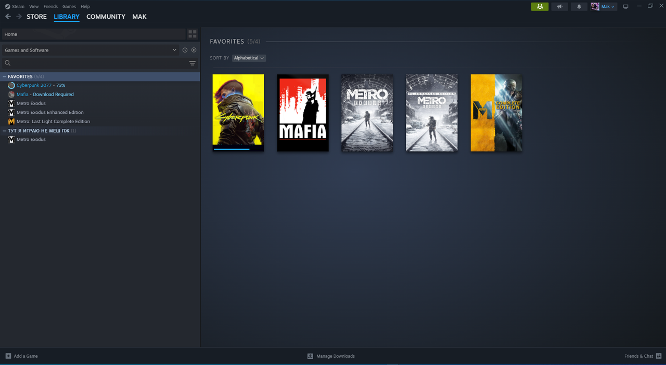Open the advanced filters icon
The width and height of the screenshot is (666, 365).
[193, 63]
